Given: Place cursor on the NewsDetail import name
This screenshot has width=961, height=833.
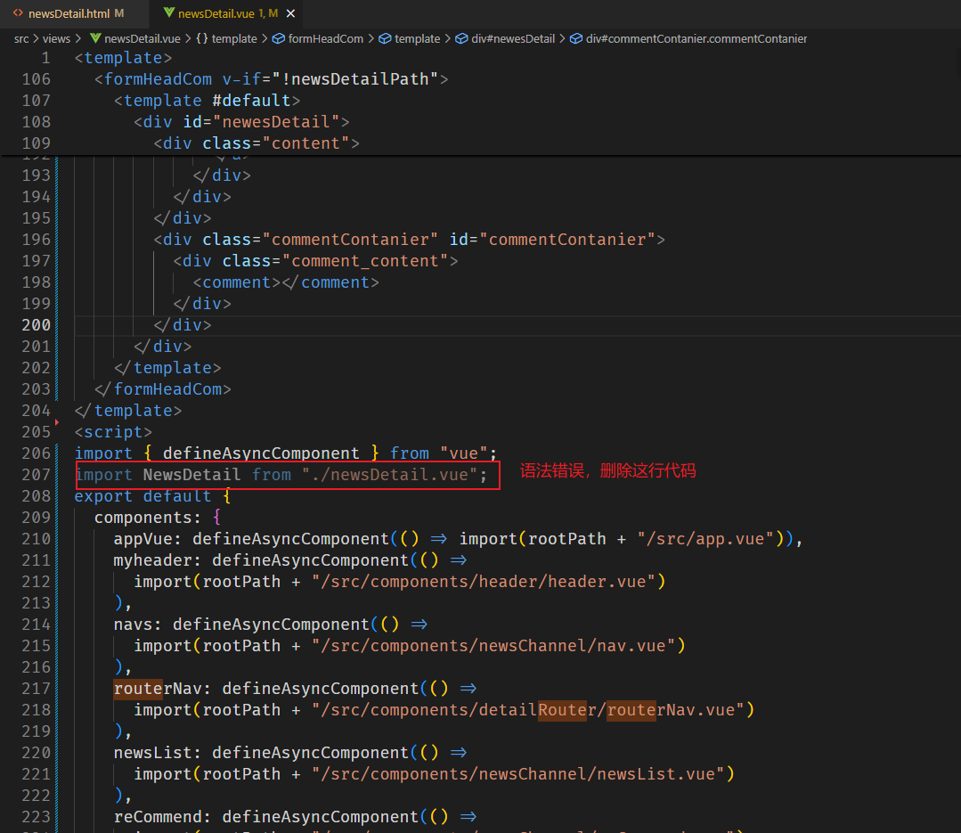Looking at the screenshot, I should [191, 475].
